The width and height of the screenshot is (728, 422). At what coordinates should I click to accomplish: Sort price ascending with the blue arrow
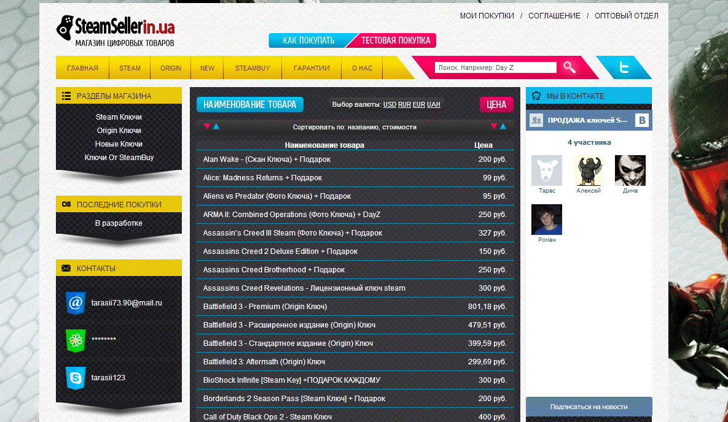point(503,126)
